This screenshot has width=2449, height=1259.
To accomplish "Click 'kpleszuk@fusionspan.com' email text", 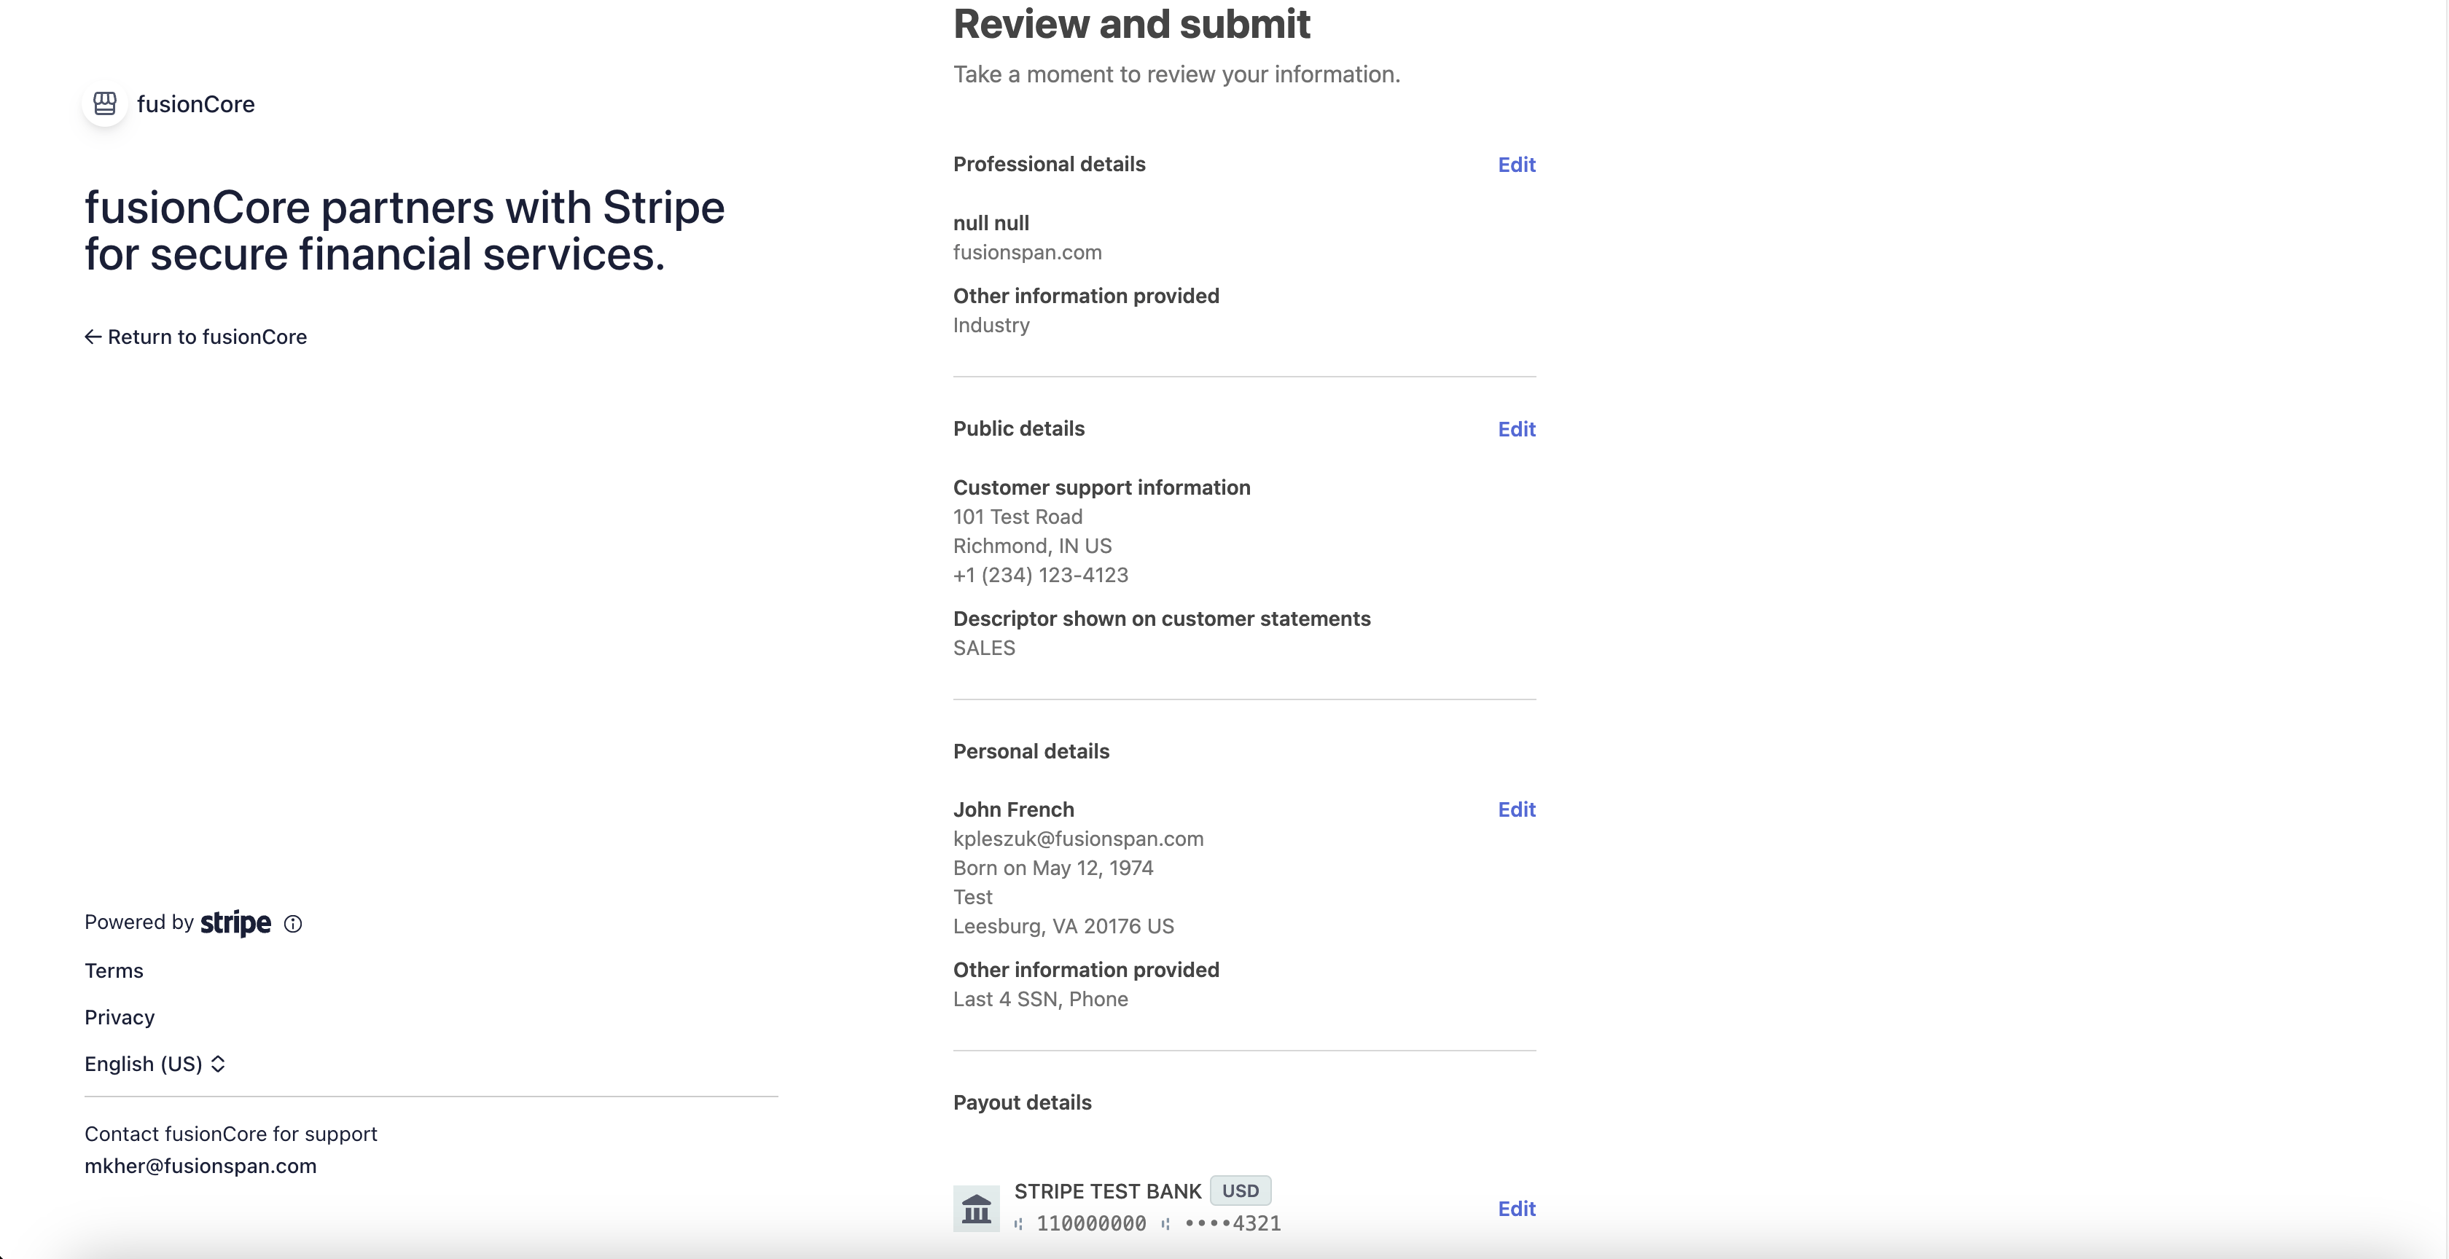I will tap(1079, 838).
